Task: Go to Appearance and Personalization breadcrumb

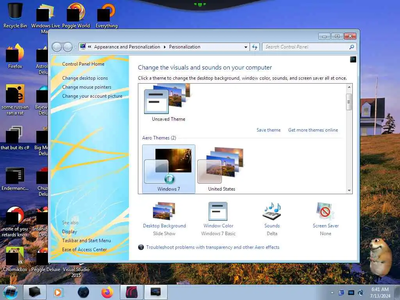Action: (x=127, y=47)
